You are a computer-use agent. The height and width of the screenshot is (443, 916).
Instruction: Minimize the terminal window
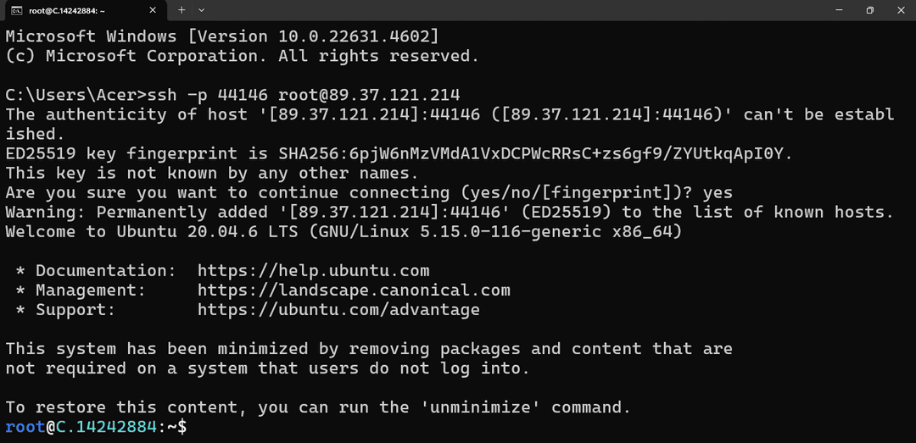click(840, 10)
